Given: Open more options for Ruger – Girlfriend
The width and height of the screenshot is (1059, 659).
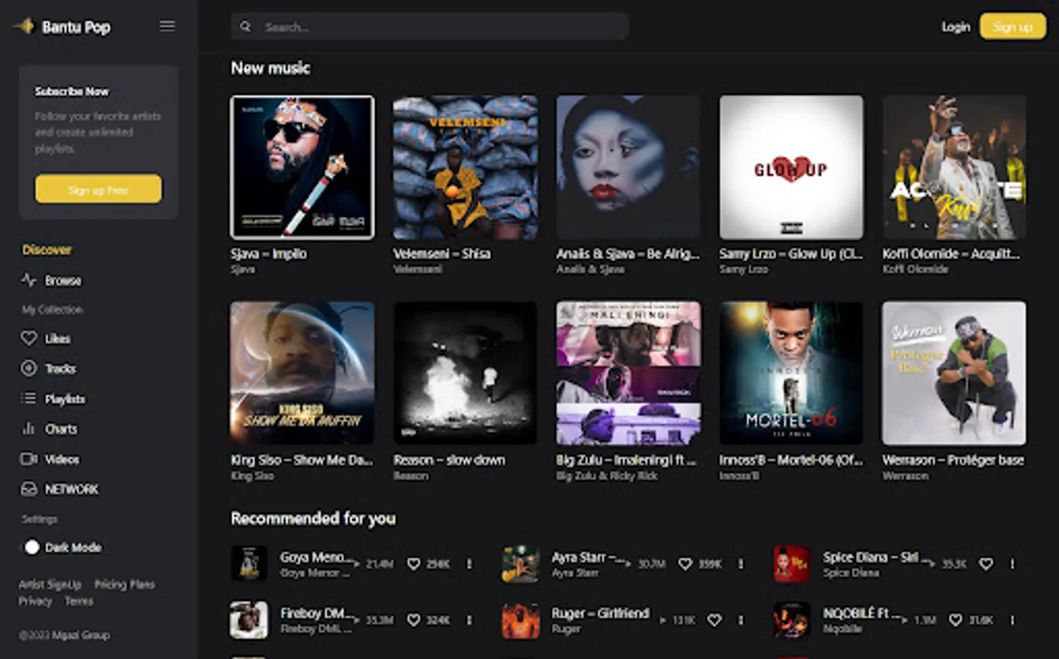Looking at the screenshot, I should 740,620.
